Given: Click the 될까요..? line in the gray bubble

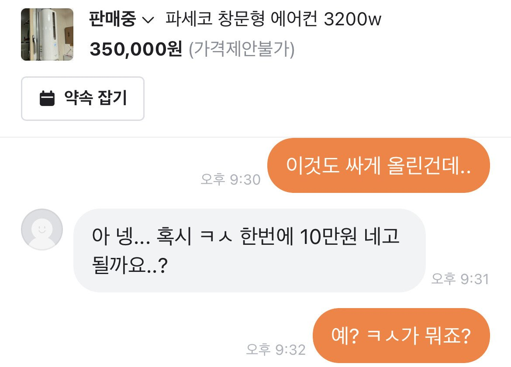Looking at the screenshot, I should pyautogui.click(x=130, y=264).
